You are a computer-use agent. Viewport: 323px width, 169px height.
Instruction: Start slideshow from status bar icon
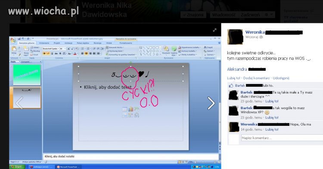pyautogui.click(x=186, y=162)
